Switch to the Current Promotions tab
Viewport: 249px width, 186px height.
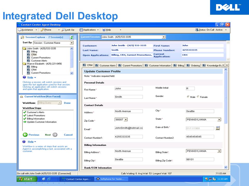coord(130,65)
